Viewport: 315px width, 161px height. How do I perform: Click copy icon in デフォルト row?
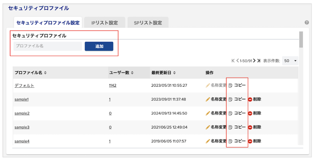pyautogui.click(x=231, y=85)
